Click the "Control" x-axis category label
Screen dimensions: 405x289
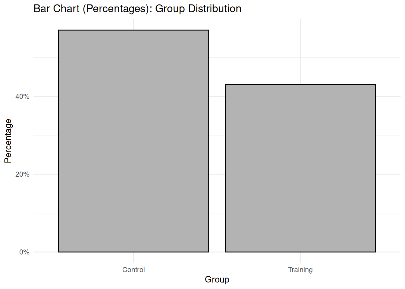coord(133,270)
